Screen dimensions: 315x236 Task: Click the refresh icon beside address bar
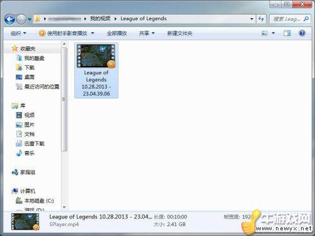tap(261, 19)
